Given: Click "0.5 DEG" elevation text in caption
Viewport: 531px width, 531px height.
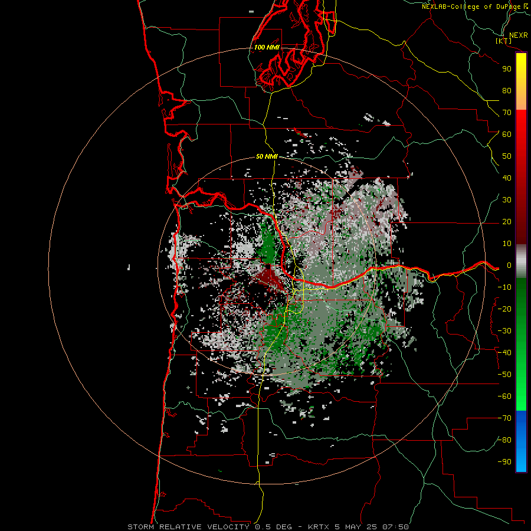Looking at the screenshot, I should pyautogui.click(x=273, y=527).
